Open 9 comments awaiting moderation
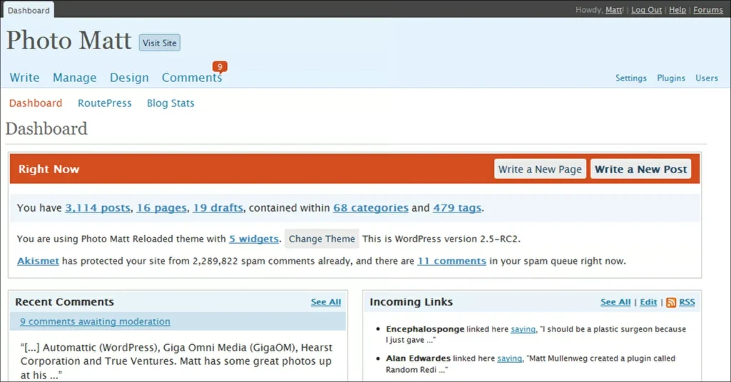Viewport: 731px width, 382px height. pyautogui.click(x=95, y=321)
